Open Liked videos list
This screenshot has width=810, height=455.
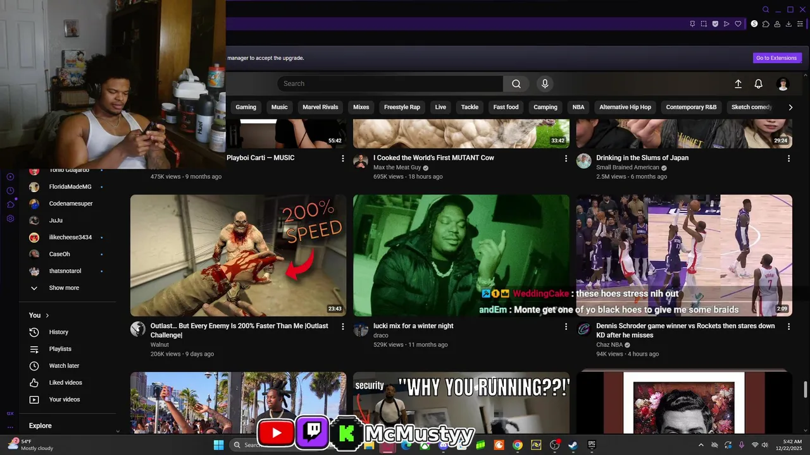[x=65, y=383]
